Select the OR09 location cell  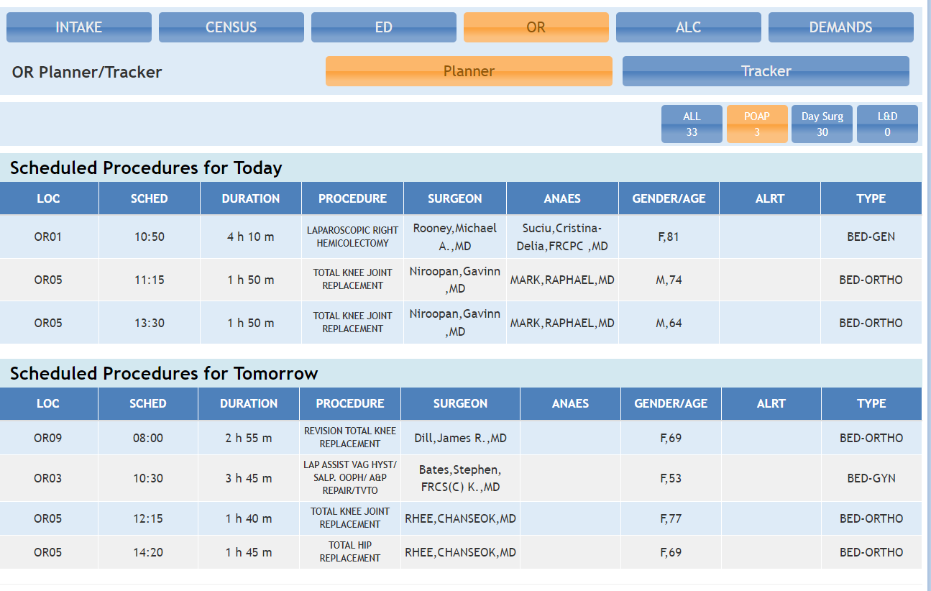click(48, 438)
